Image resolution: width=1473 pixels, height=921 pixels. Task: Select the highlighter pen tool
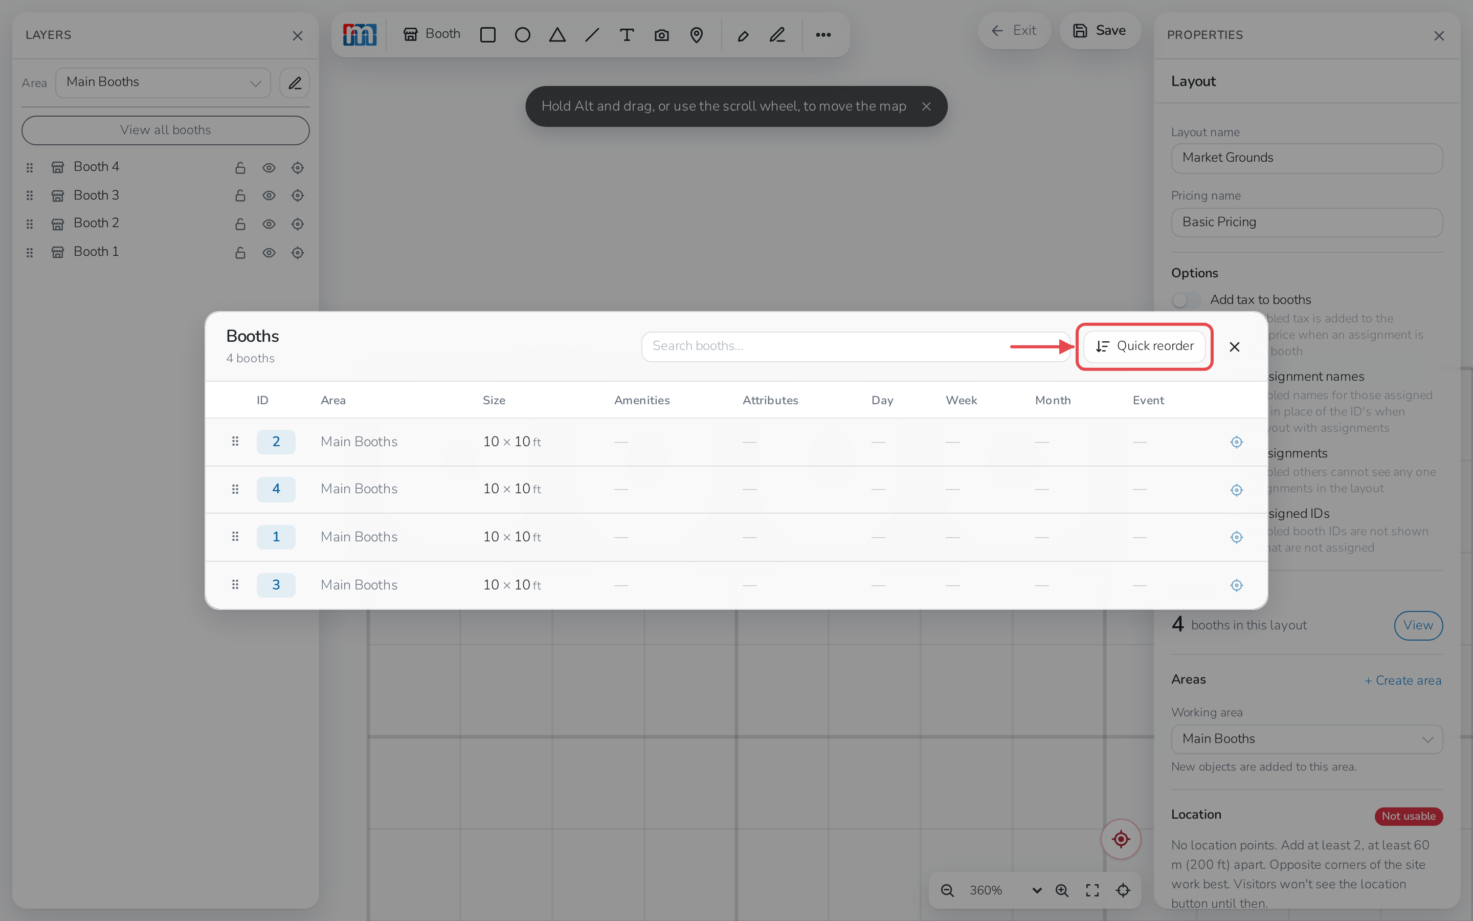click(x=743, y=35)
